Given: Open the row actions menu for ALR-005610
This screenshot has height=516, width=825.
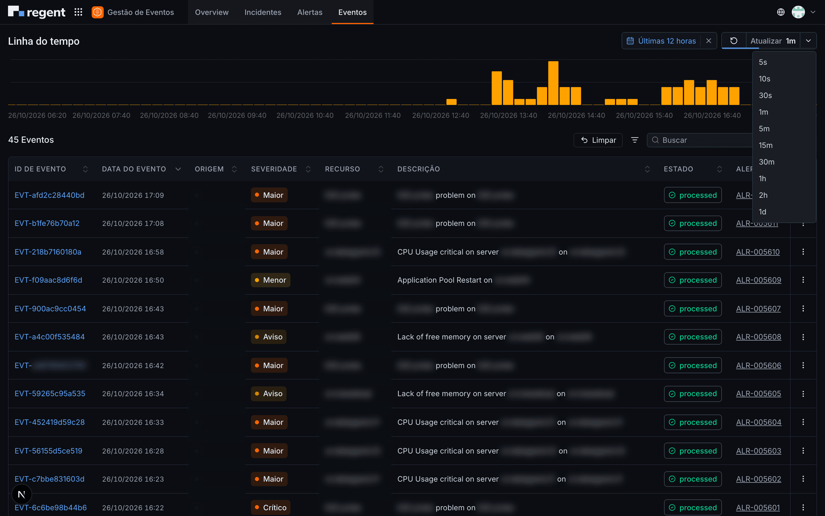Looking at the screenshot, I should tap(803, 252).
